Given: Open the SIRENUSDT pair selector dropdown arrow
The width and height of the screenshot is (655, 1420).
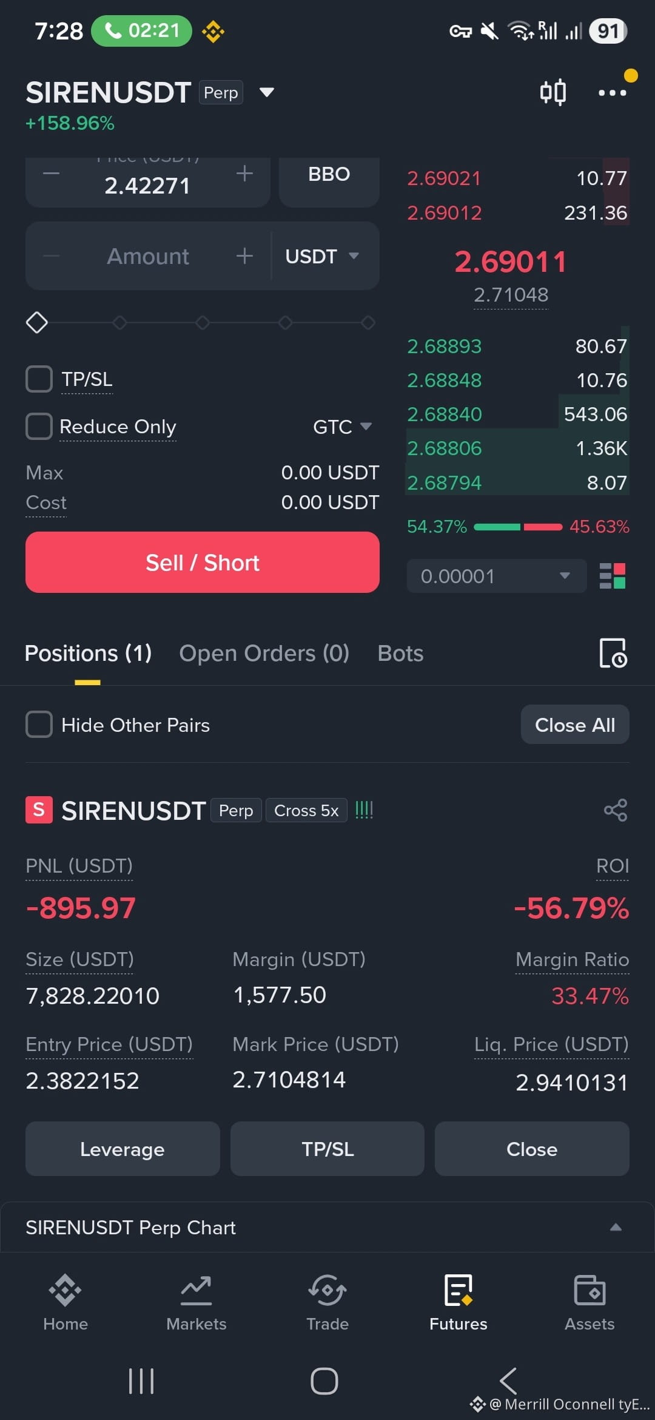Looking at the screenshot, I should [267, 92].
